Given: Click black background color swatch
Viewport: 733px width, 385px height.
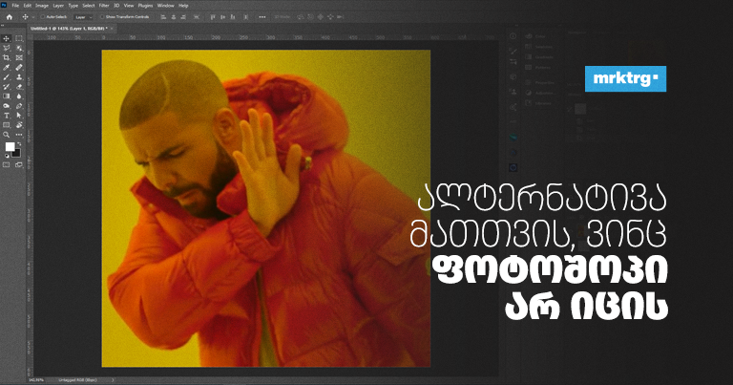Looking at the screenshot, I should point(17,154).
